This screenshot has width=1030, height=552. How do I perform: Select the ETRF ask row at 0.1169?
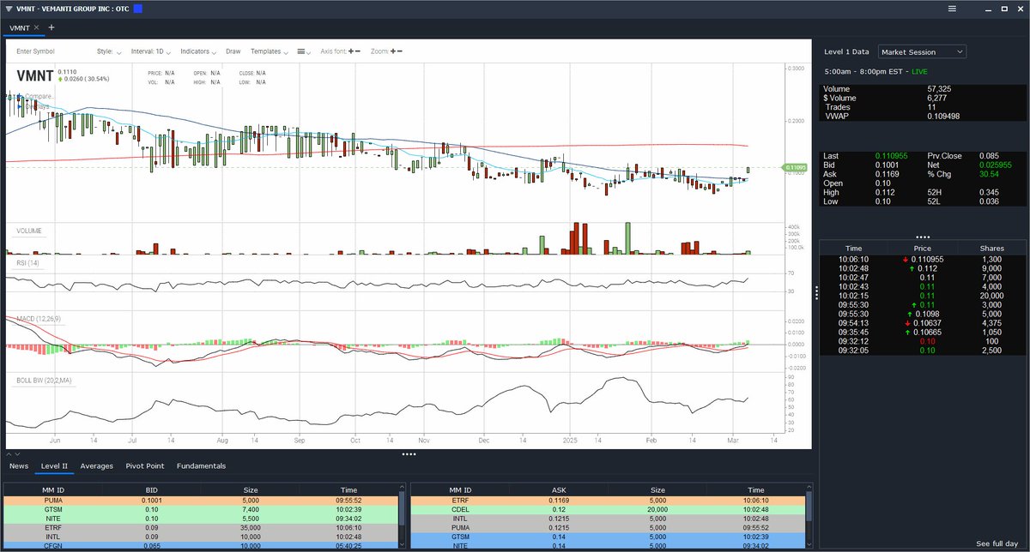[x=608, y=500]
